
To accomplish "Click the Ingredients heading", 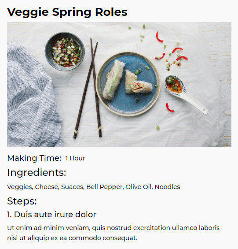I will point(37,172).
